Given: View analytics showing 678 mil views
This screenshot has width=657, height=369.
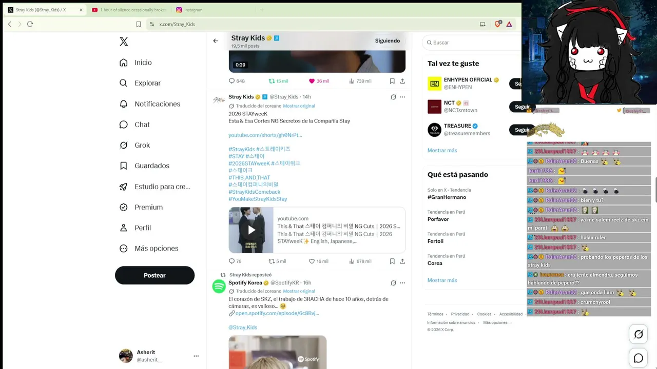Looking at the screenshot, I should coord(360,261).
